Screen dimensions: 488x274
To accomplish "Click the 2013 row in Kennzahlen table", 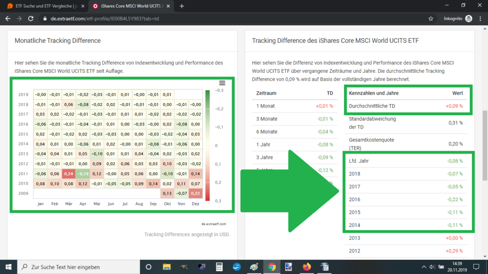I will tap(406, 238).
